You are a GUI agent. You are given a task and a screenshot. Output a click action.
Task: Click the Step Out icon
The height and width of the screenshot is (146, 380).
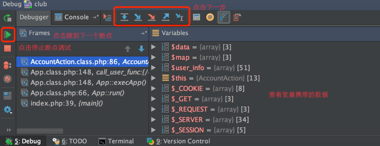pyautogui.click(x=165, y=17)
